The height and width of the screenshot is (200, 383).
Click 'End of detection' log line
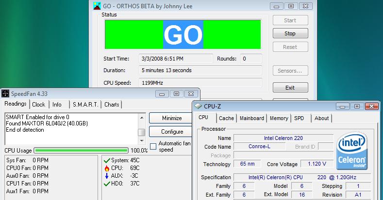(x=25, y=130)
